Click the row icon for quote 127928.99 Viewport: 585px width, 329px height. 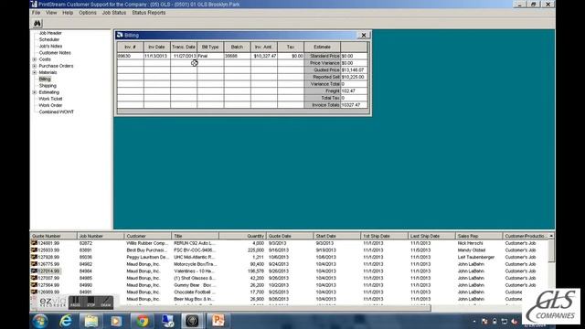click(x=34, y=257)
